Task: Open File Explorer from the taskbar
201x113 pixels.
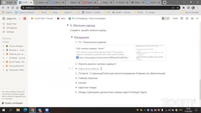Action: click(18, 110)
